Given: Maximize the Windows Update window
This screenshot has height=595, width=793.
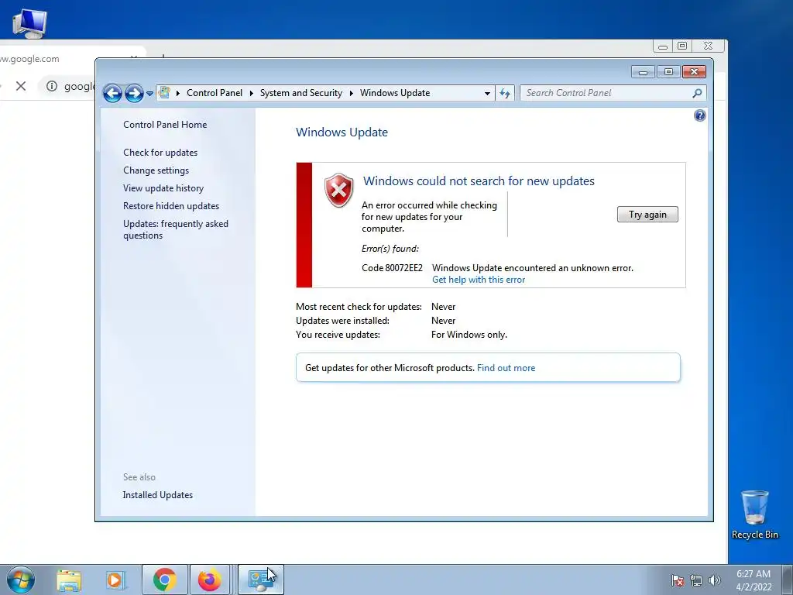Looking at the screenshot, I should coord(668,72).
